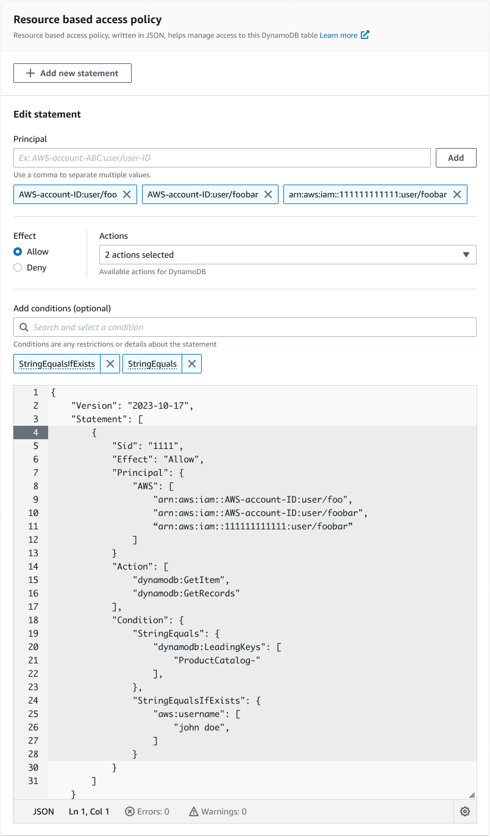Image resolution: width=490 pixels, height=837 pixels.
Task: Click the settings gear in the editor status bar
Action: [x=465, y=811]
